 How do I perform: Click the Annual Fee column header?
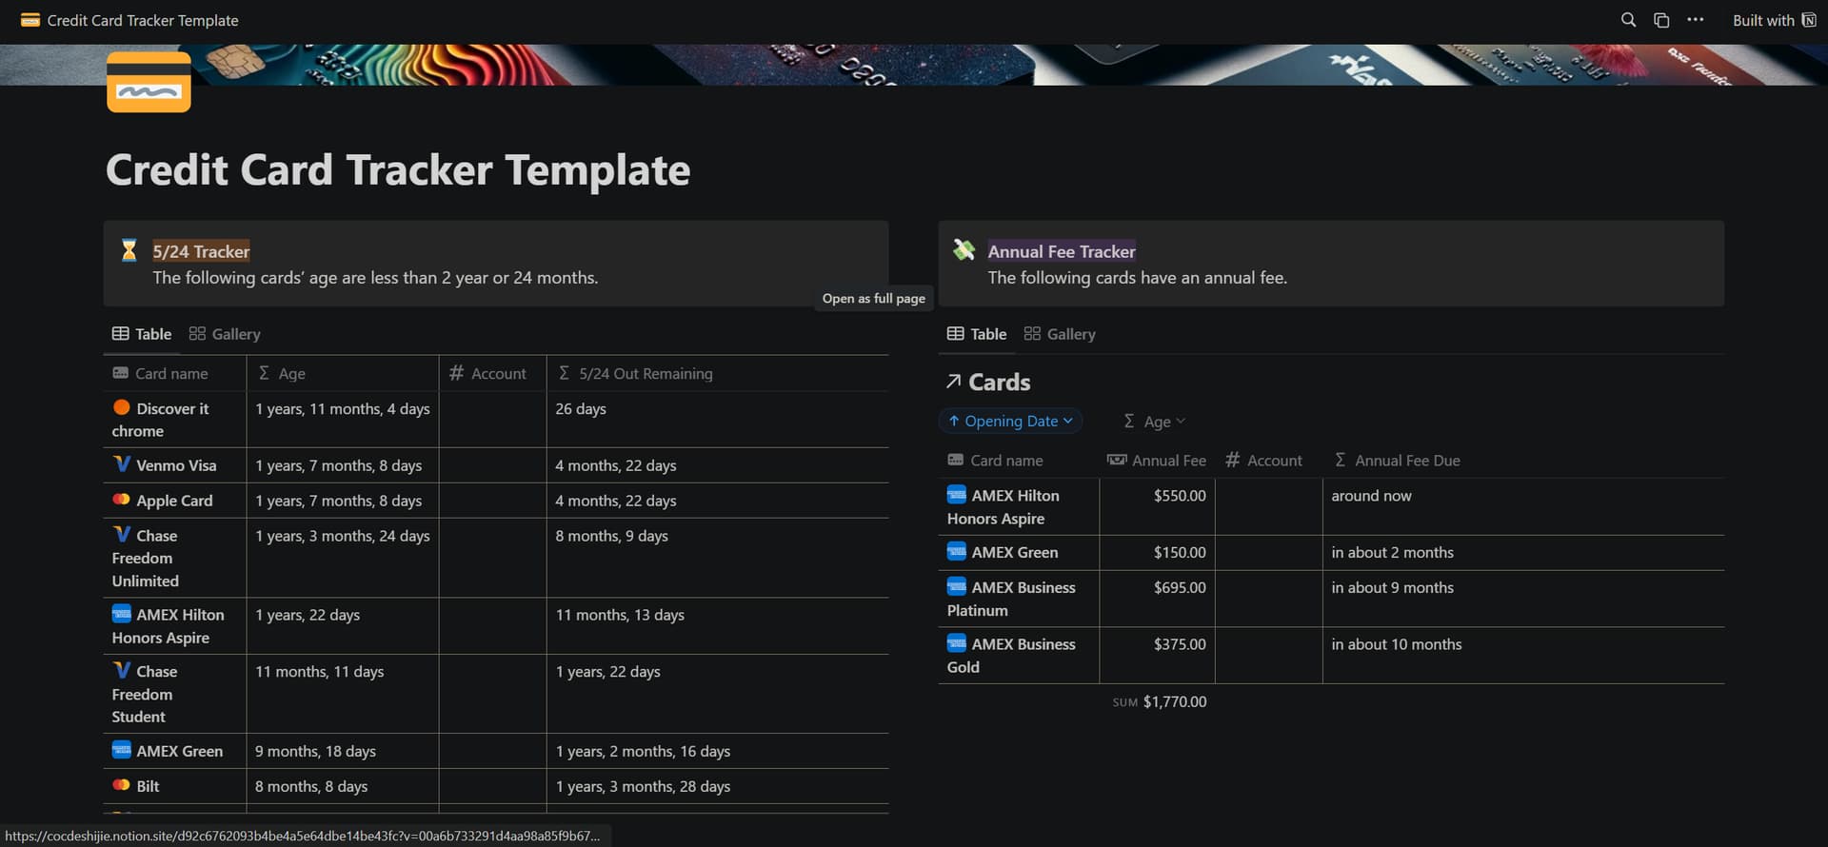click(x=1157, y=461)
